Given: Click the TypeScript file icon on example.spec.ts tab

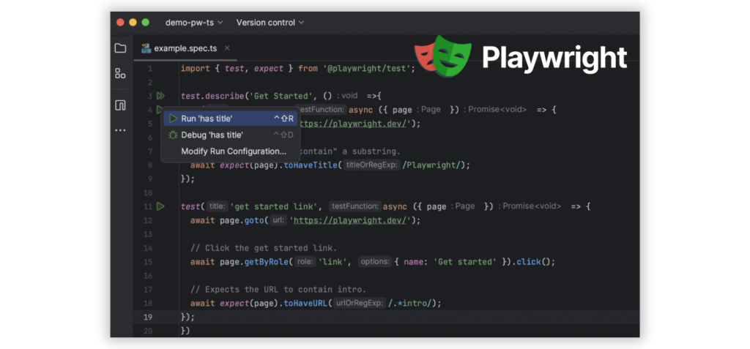Looking at the screenshot, I should pos(146,48).
